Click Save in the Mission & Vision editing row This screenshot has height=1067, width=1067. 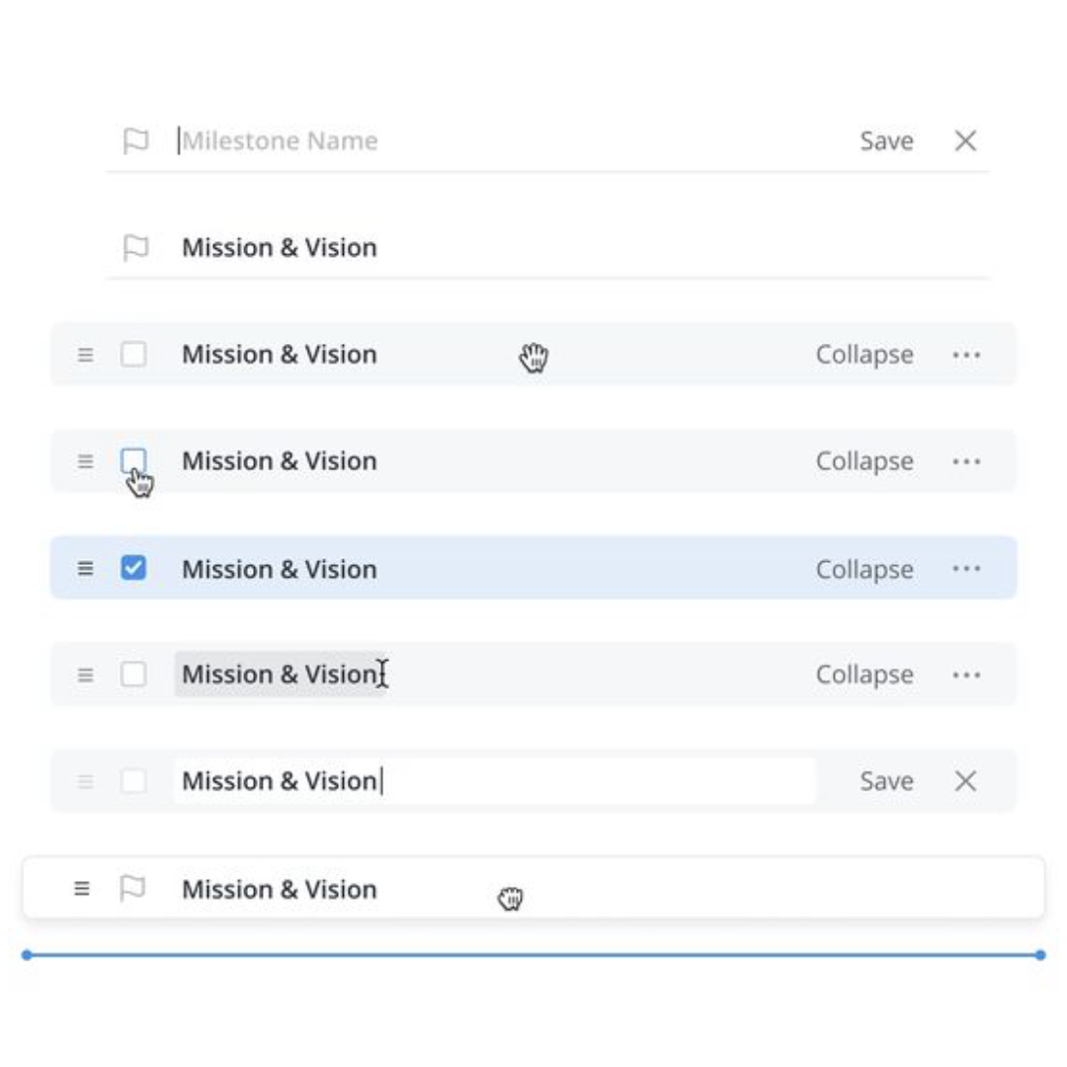(886, 780)
